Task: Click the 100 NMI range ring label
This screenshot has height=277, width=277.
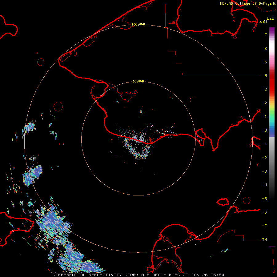Action: tap(138, 24)
